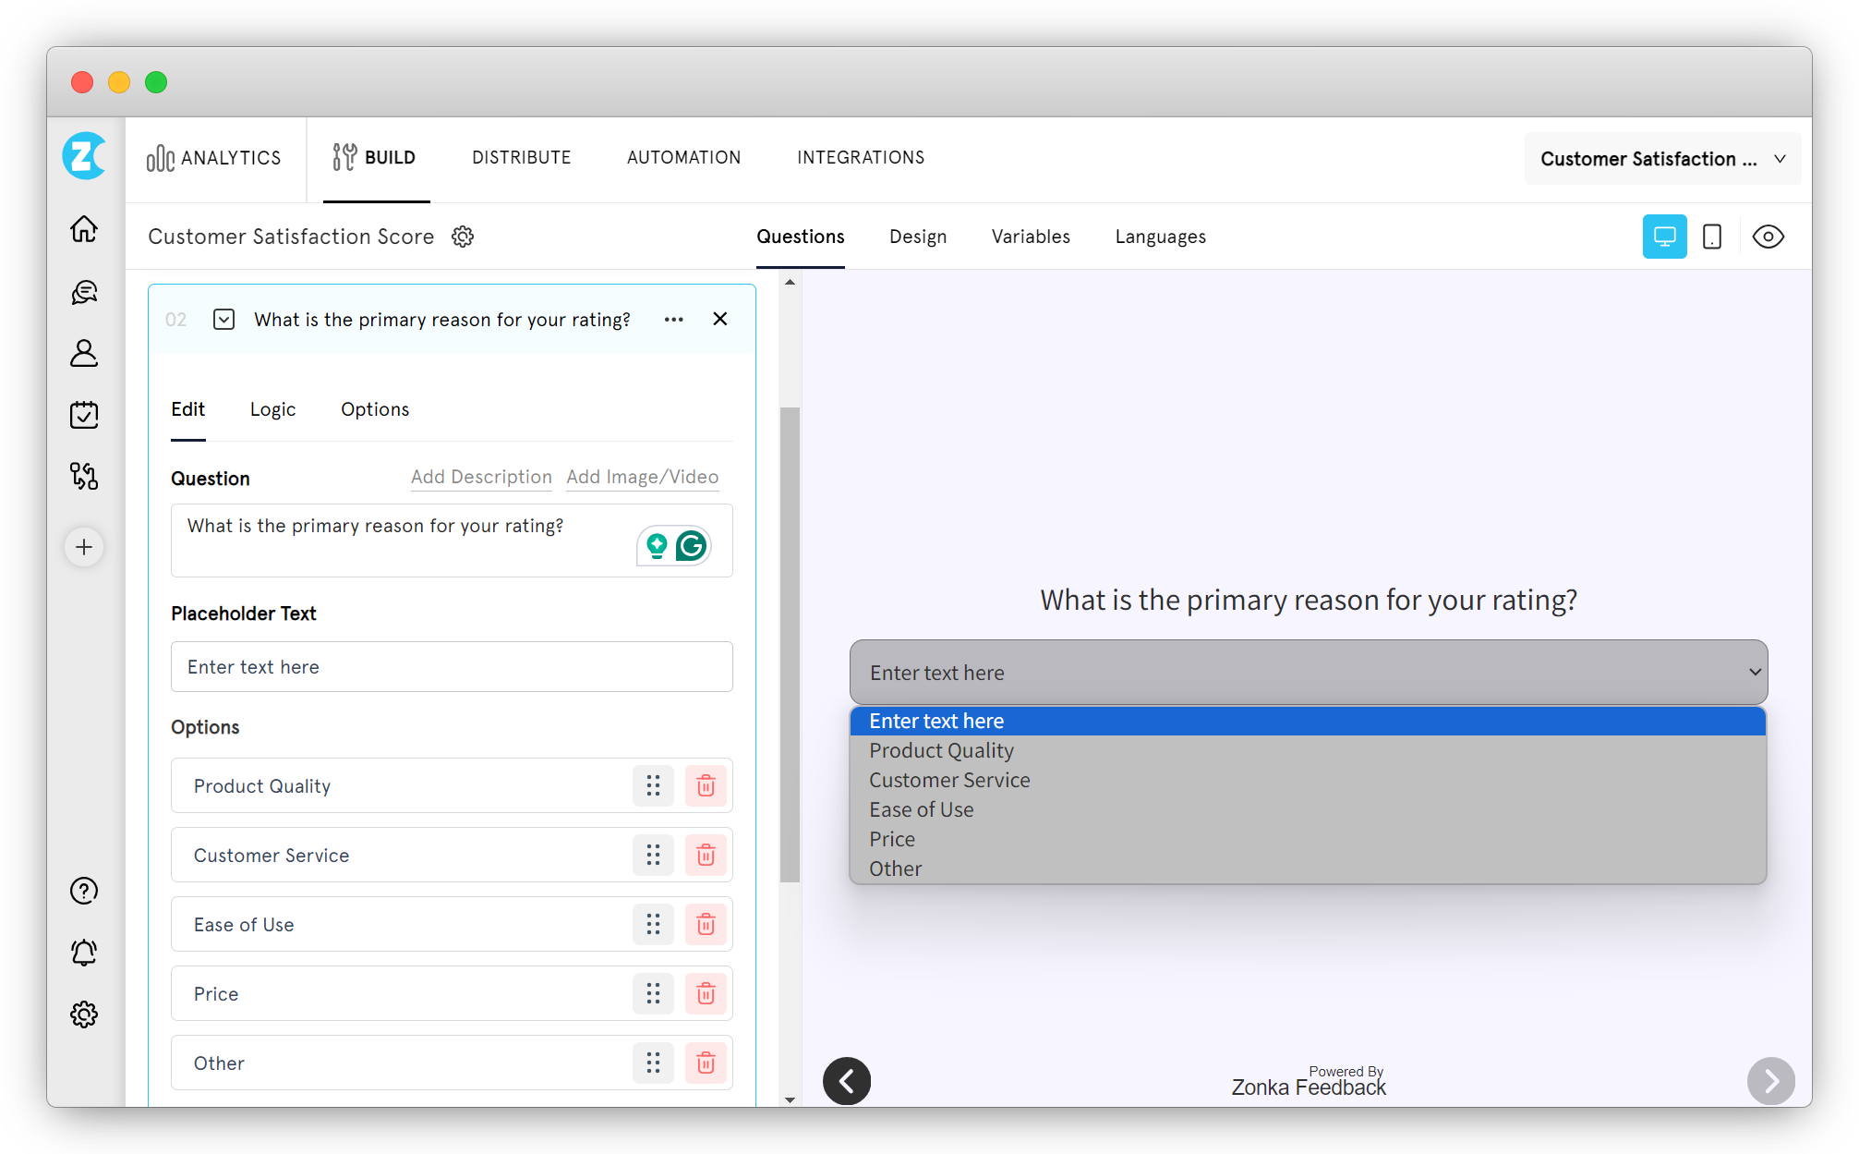Select the placeholder text input field
The width and height of the screenshot is (1859, 1154).
(x=452, y=664)
